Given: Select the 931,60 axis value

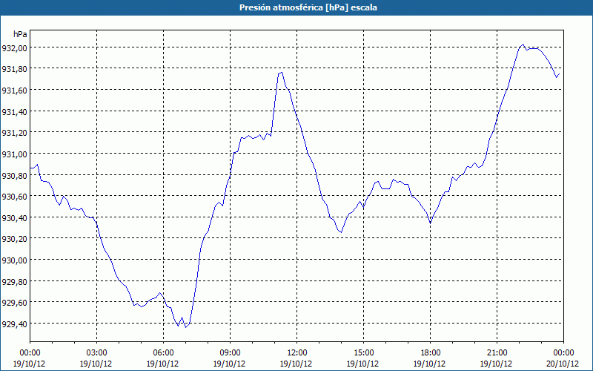Looking at the screenshot, I should [14, 90].
